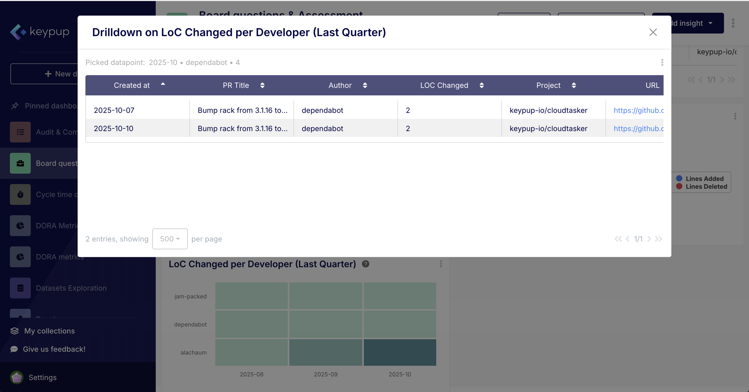Jump to first page double arrow

[618, 239]
